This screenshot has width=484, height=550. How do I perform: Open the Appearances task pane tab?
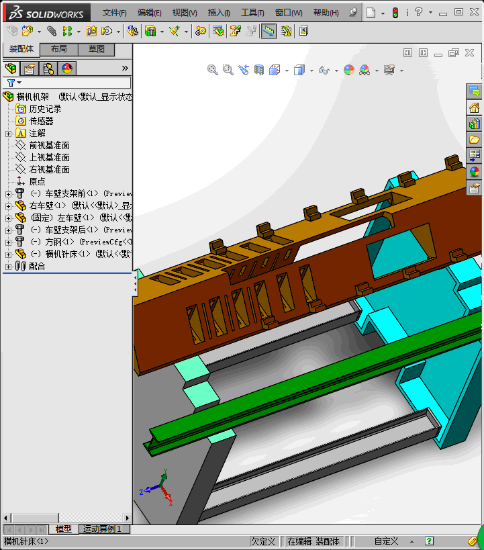(x=475, y=172)
